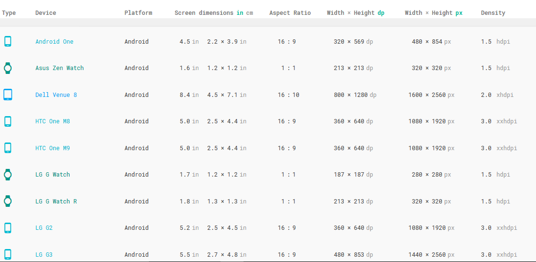Click the phone icon beside Android One
The image size is (536, 262).
(8, 42)
